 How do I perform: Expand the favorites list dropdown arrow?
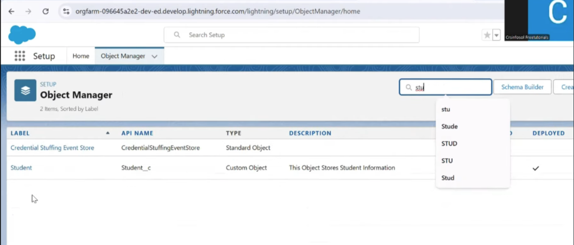496,35
